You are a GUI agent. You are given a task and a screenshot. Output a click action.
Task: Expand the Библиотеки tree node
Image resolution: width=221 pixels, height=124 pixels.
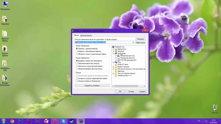[x=113, y=49]
